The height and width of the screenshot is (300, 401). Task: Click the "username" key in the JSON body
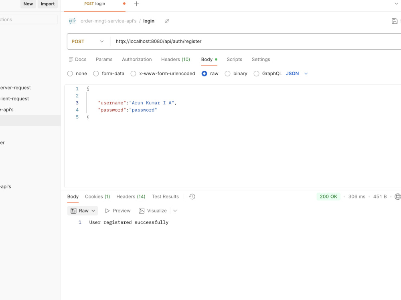pyautogui.click(x=112, y=103)
